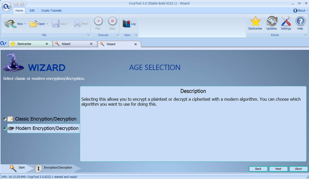Click the quick-access play icon in title bar
Image resolution: width=309 pixels, height=179 pixels.
[x=16, y=4]
